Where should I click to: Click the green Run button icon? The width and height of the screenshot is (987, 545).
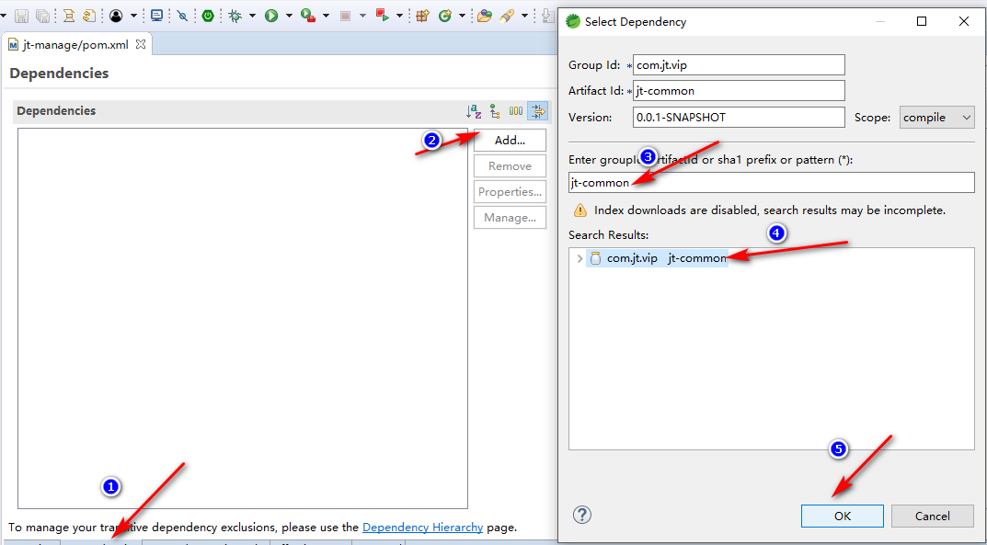(x=271, y=16)
